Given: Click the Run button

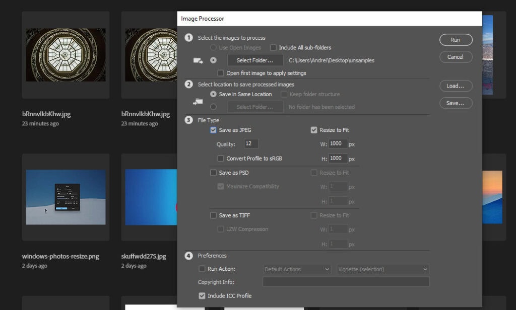Looking at the screenshot, I should click(456, 40).
